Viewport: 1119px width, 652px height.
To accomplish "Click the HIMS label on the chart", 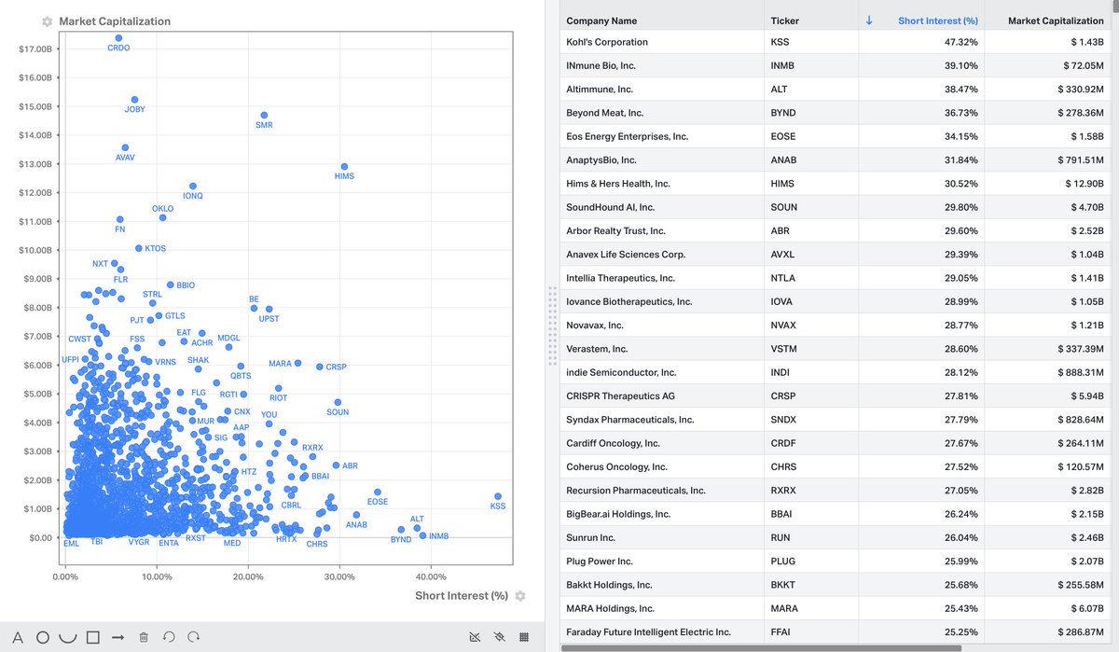I will 344,176.
